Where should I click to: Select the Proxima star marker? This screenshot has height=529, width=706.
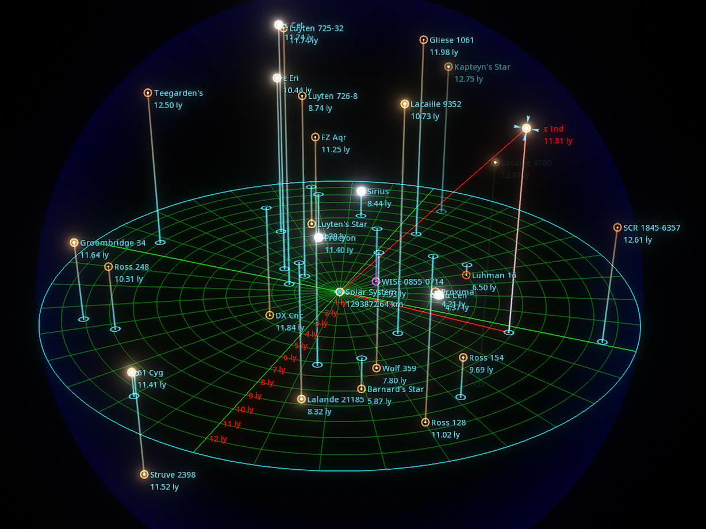click(435, 292)
